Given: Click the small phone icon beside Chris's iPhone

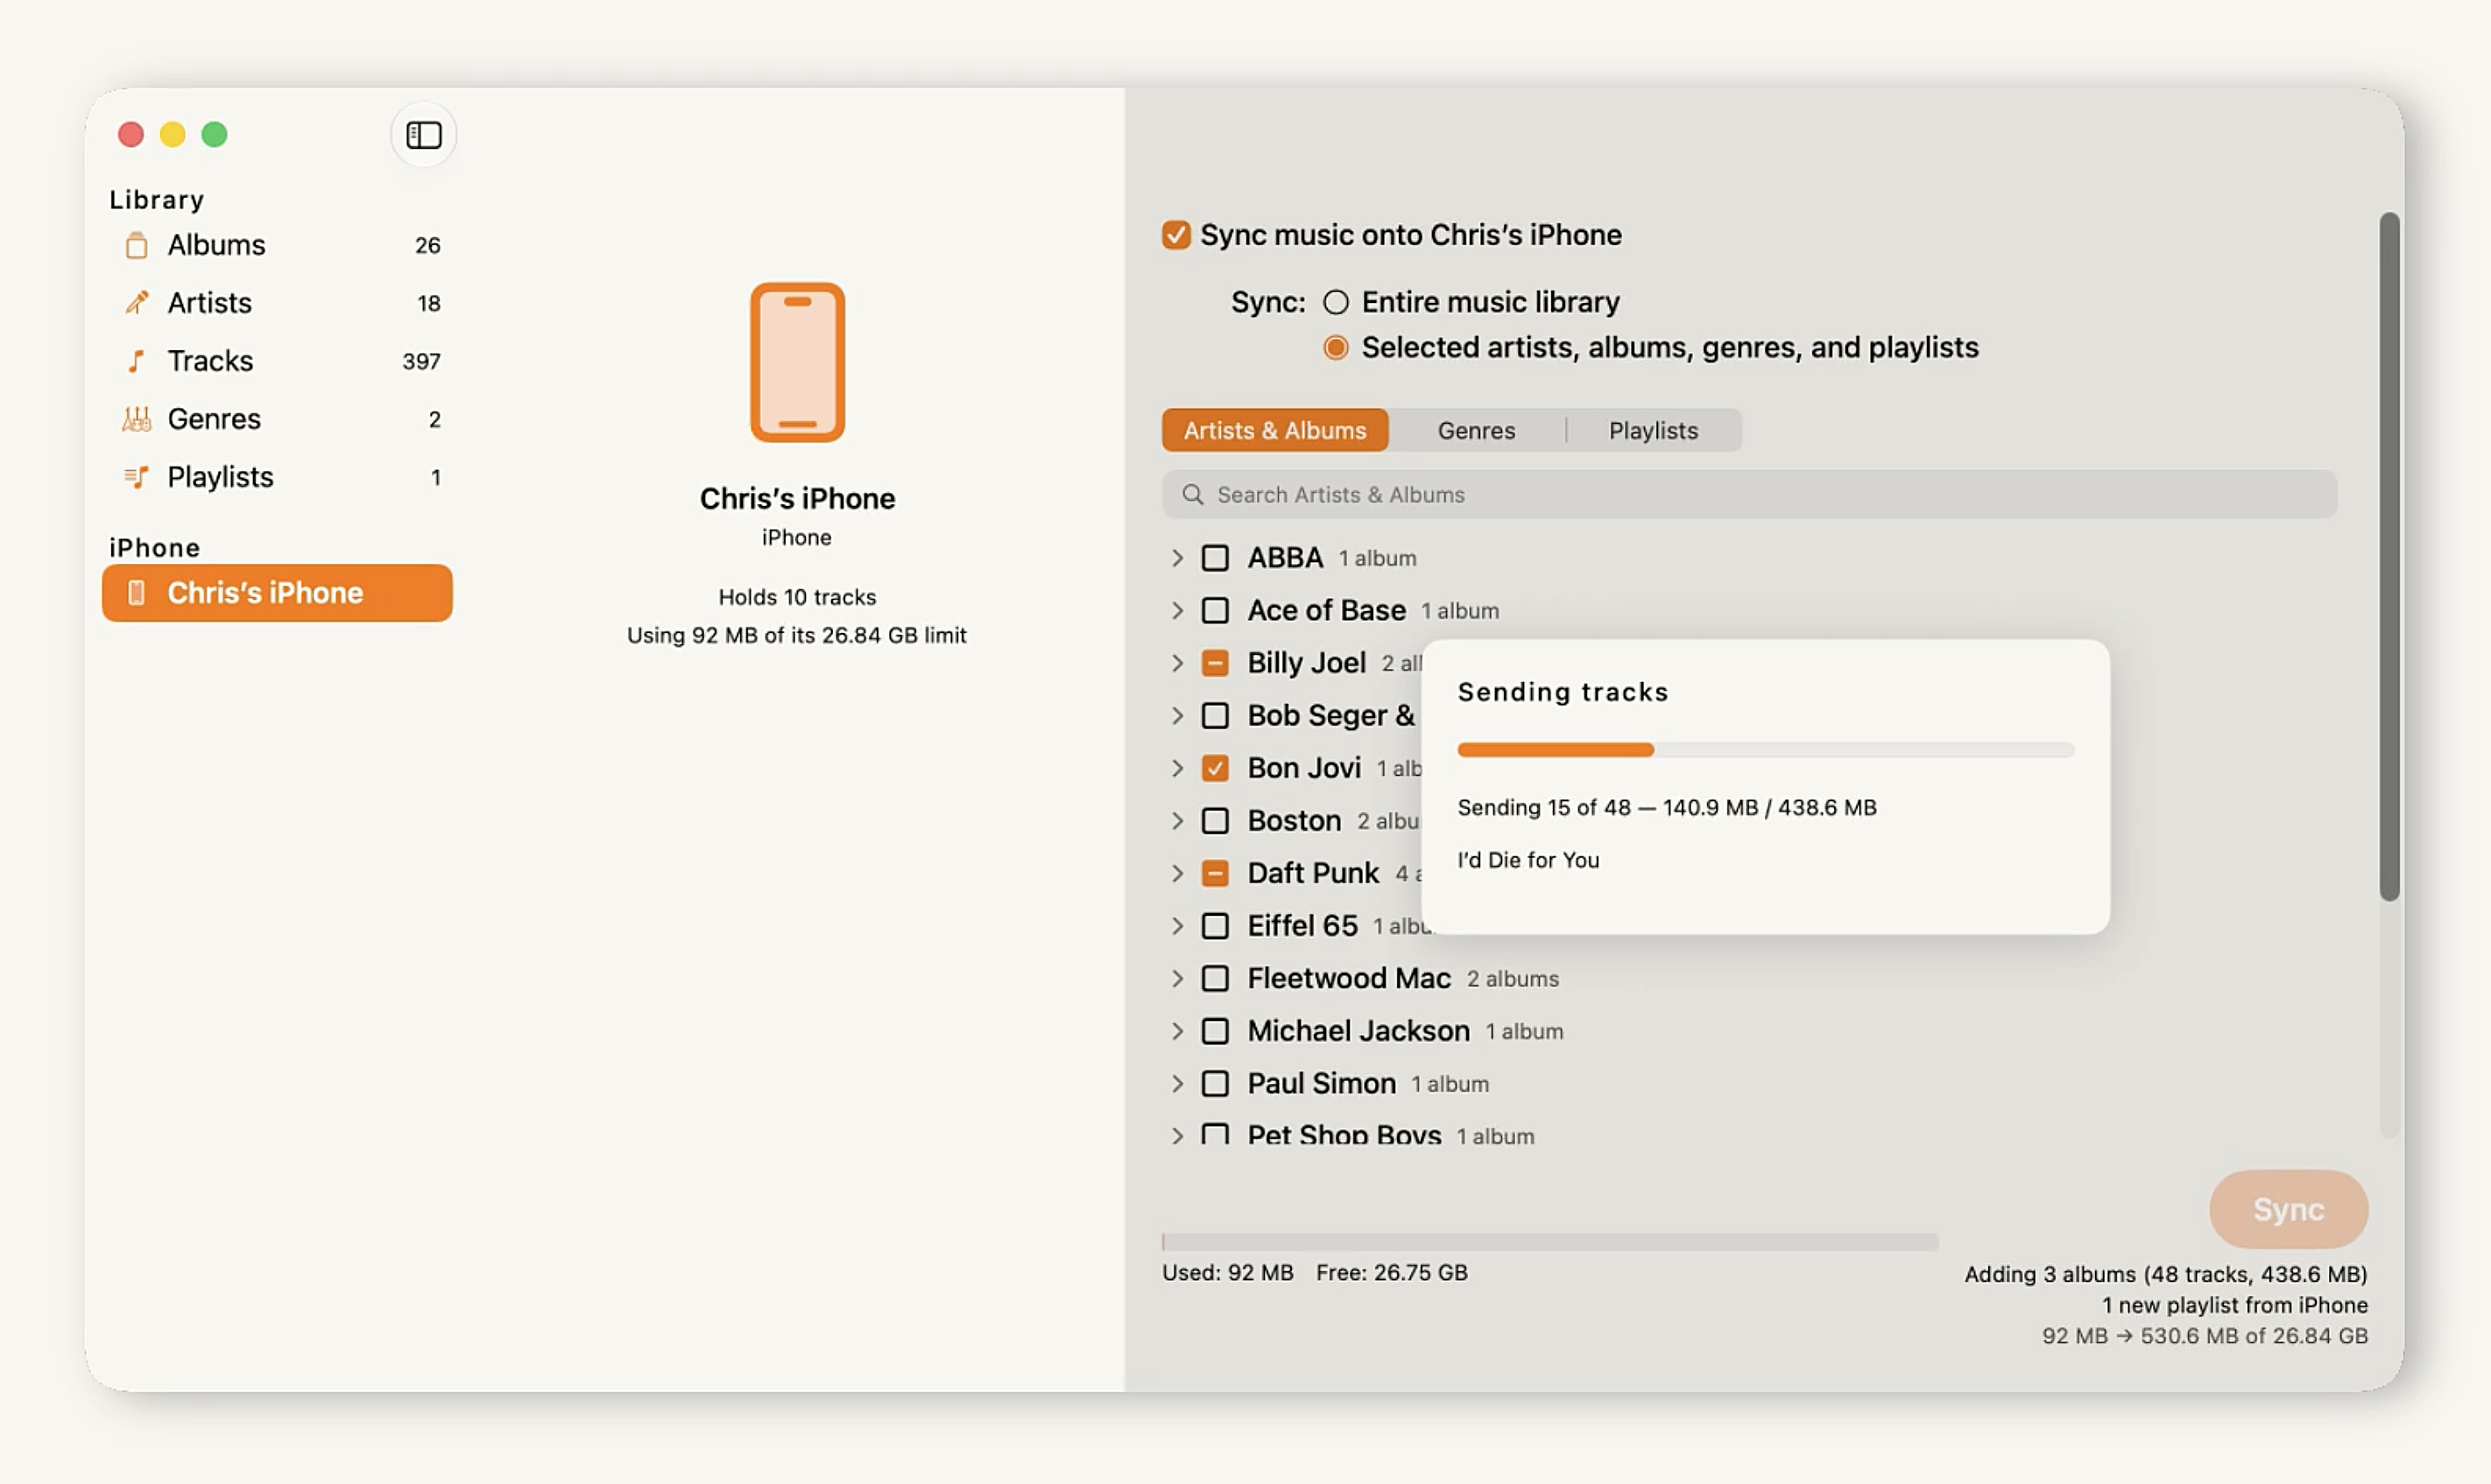Looking at the screenshot, I should coord(137,593).
